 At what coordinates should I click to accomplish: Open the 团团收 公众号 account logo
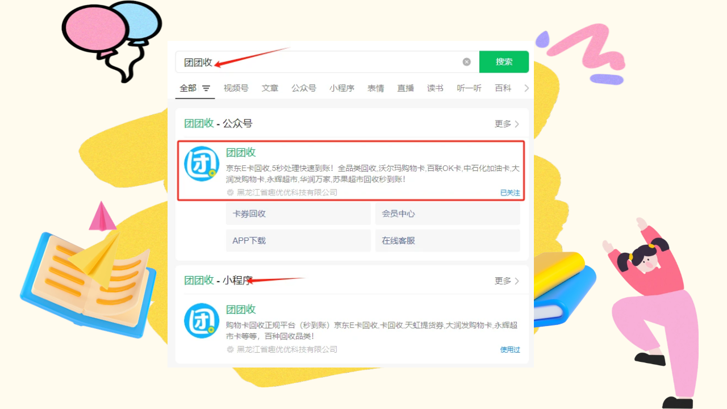(202, 164)
